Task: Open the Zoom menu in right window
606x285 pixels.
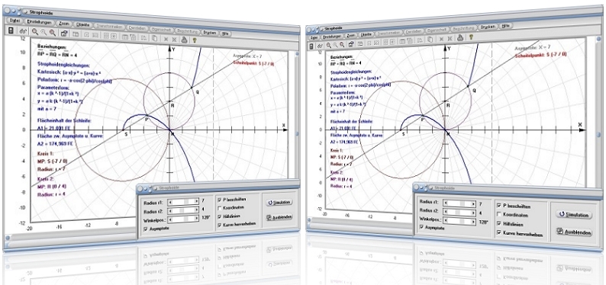Action: pos(351,35)
